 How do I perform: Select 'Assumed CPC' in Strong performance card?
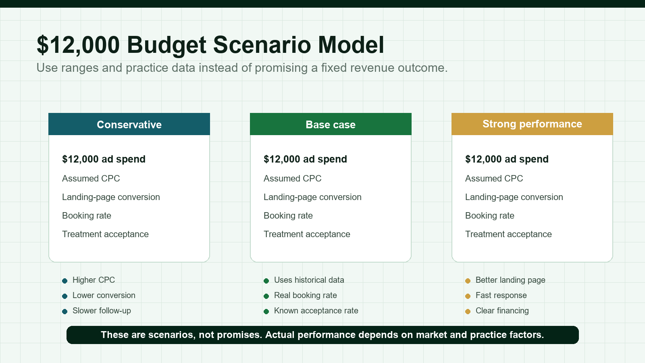tap(494, 178)
